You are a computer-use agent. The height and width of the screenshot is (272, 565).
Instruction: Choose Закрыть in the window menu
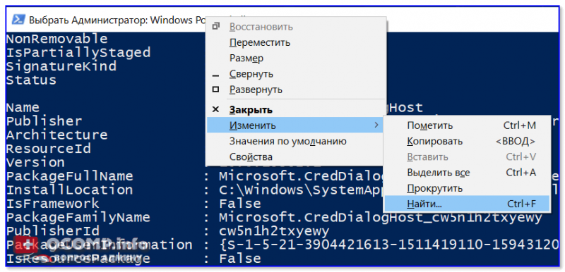tap(295, 110)
